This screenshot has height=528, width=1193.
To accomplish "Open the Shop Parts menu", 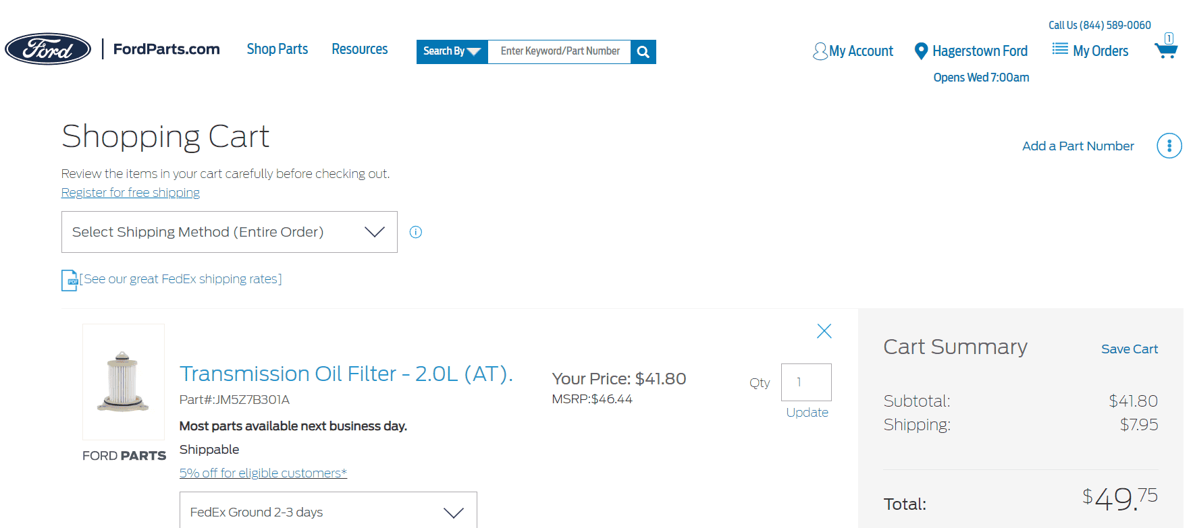I will point(277,49).
